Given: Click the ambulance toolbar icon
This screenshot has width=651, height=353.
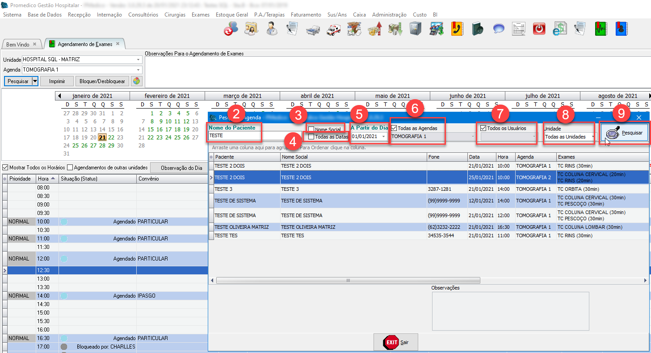Looking at the screenshot, I should pos(333,29).
